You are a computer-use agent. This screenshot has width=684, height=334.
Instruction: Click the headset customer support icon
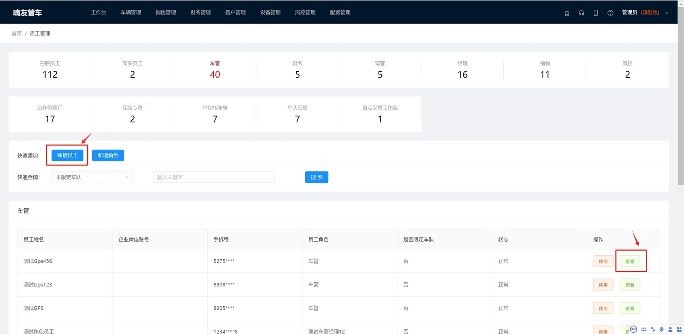581,13
